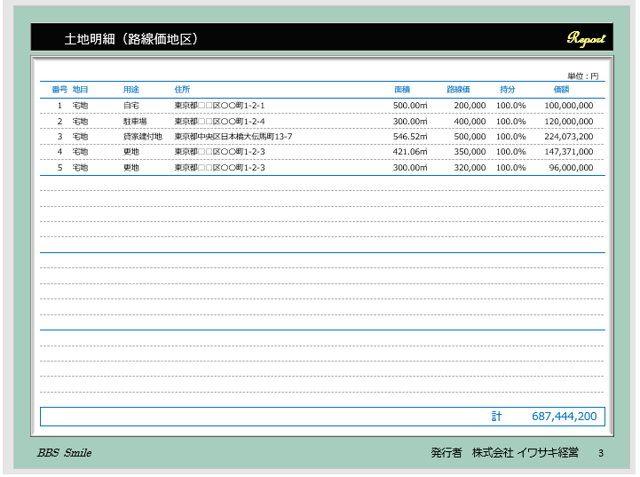Click amount 96,000,000

[571, 168]
